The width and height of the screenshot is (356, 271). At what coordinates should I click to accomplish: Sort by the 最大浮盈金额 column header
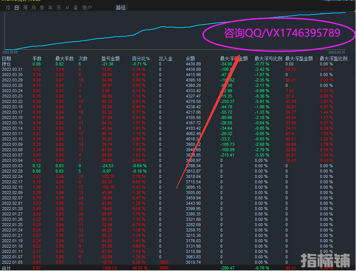pos(299,59)
